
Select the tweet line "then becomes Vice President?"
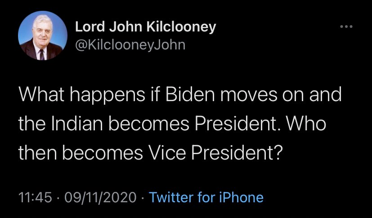[x=151, y=153]
